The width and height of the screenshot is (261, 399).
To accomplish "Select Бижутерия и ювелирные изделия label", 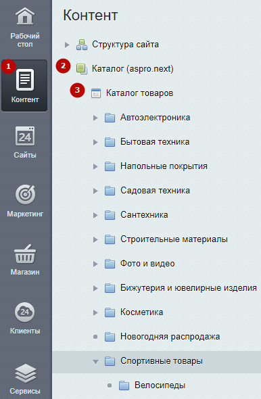I will click(189, 288).
